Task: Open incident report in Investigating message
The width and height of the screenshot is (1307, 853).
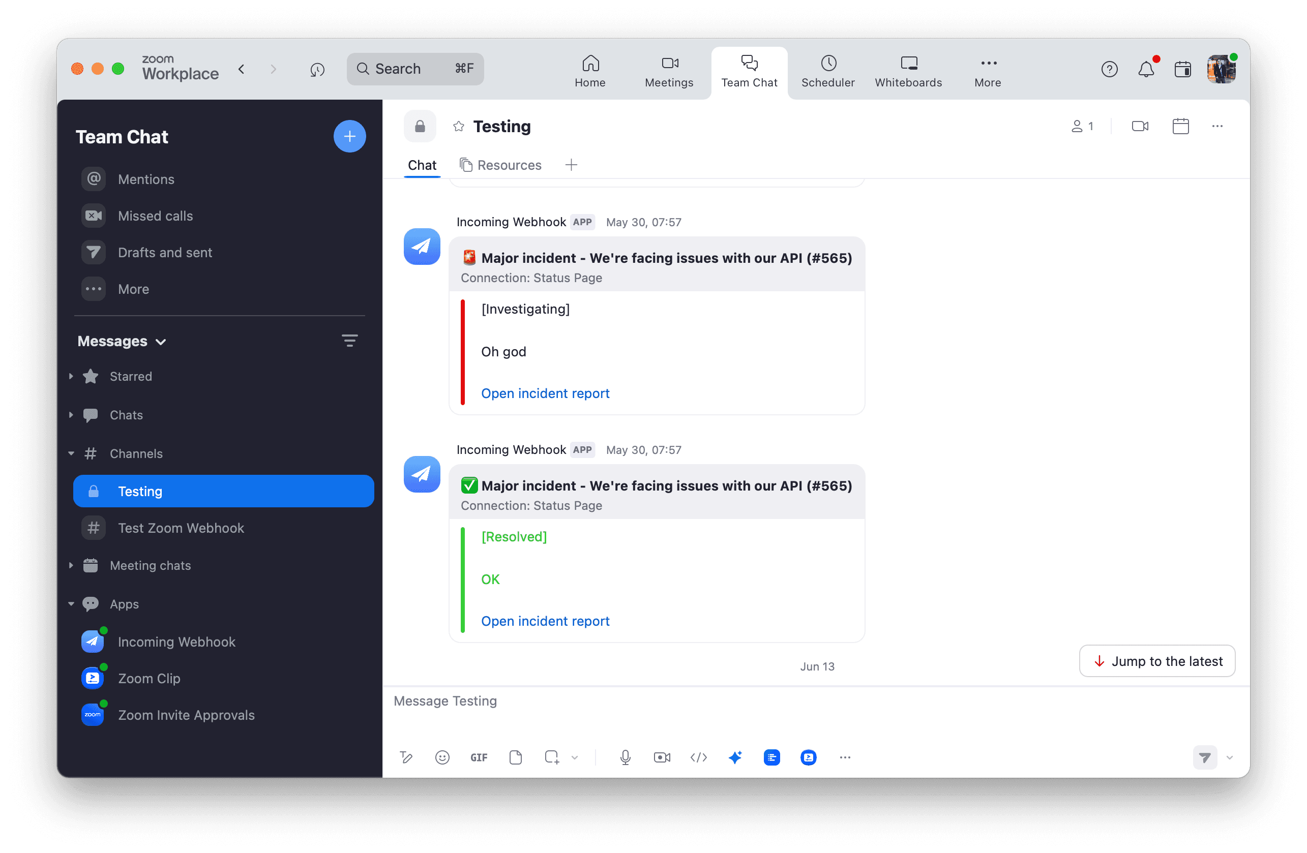Action: 545,393
